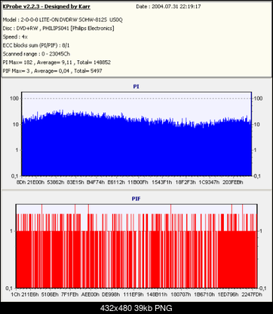Select the Disc DVD+RW PHILIPS041 line
Viewport: 273px width, 314px height.
58,29
